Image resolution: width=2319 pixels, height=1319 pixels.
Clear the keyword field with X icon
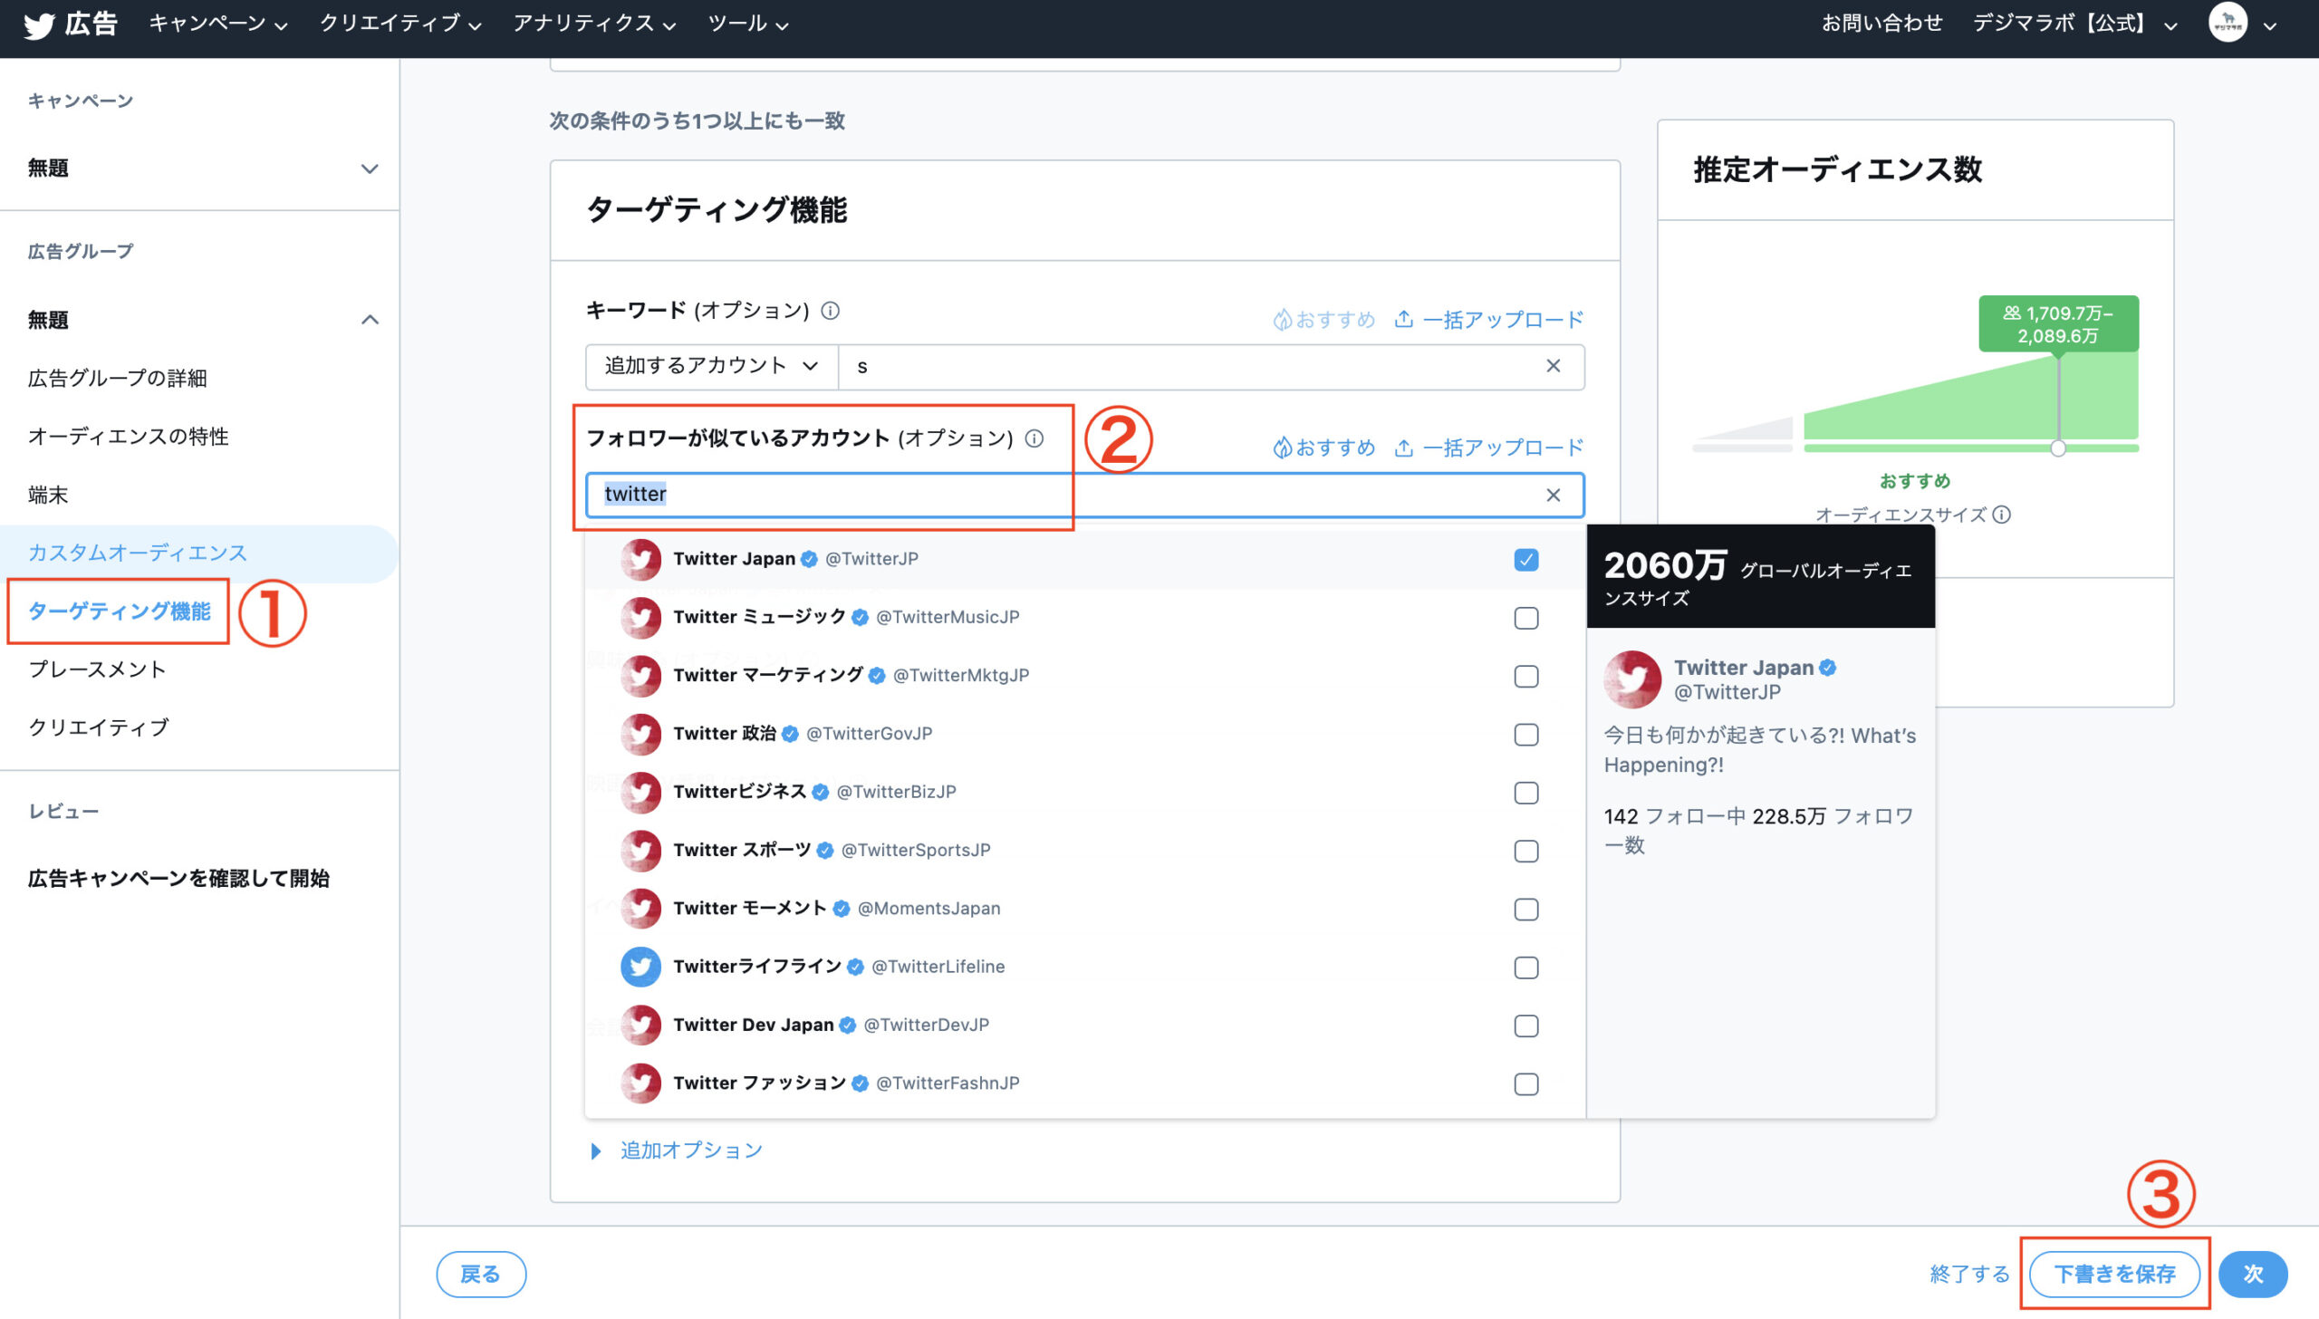pos(1553,366)
